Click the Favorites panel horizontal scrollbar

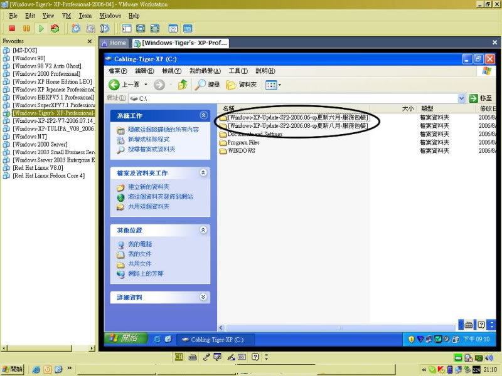coord(48,348)
